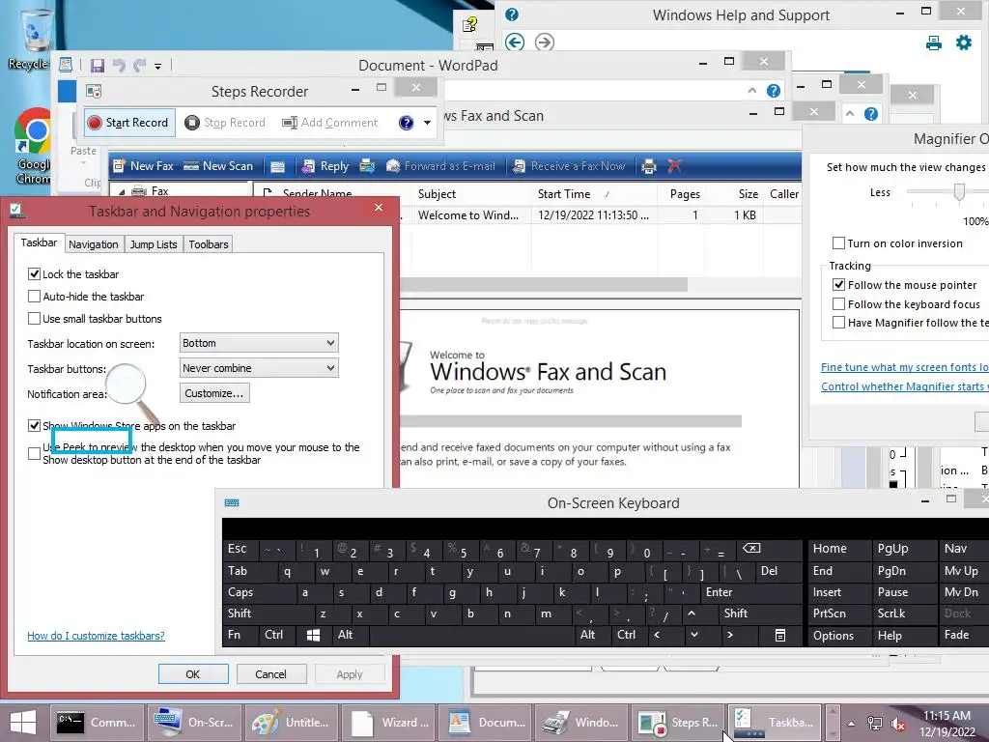Go forward in Windows Help and Support

click(x=545, y=43)
